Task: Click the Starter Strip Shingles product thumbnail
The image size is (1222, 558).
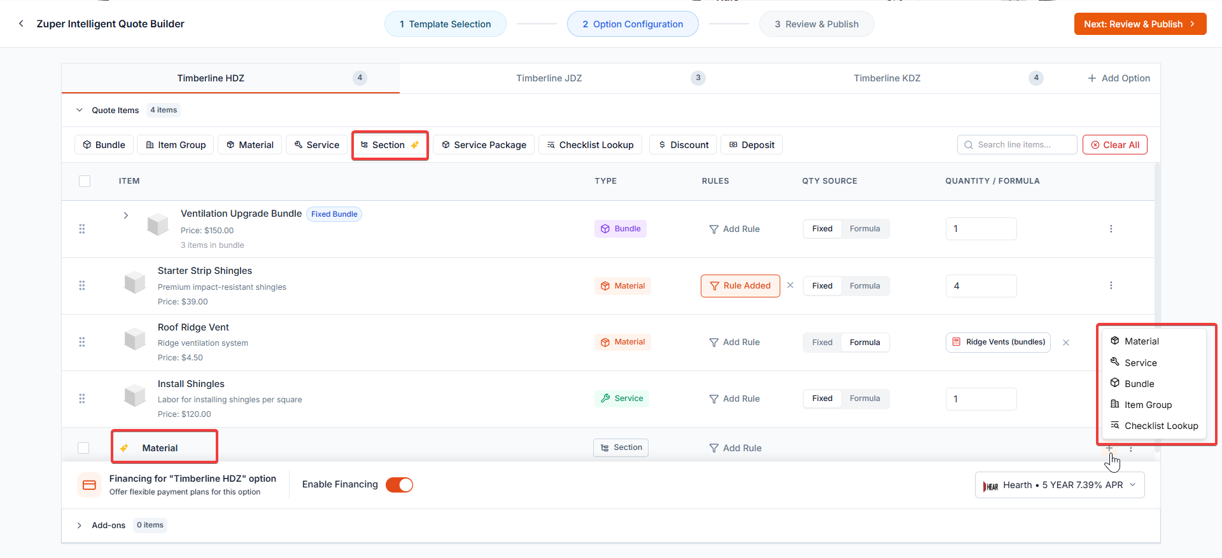Action: point(135,282)
